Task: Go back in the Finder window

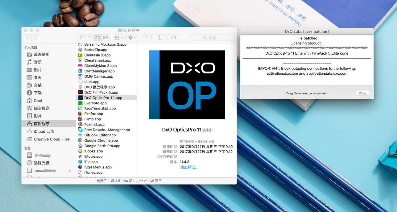Action: pos(28,38)
